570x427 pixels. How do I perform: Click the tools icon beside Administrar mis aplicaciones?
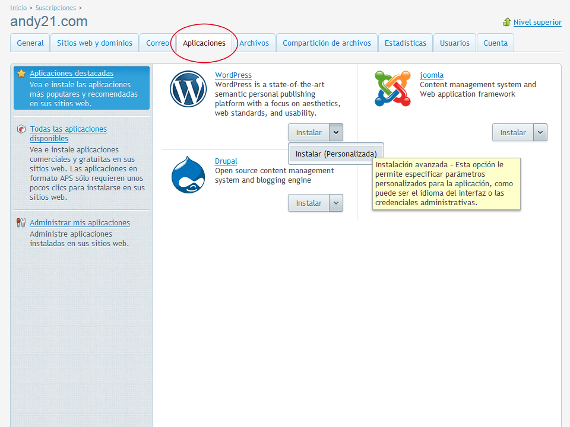pos(21,222)
